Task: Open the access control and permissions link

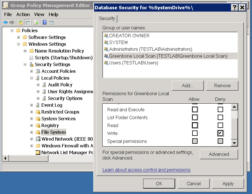Action: click(x=146, y=170)
